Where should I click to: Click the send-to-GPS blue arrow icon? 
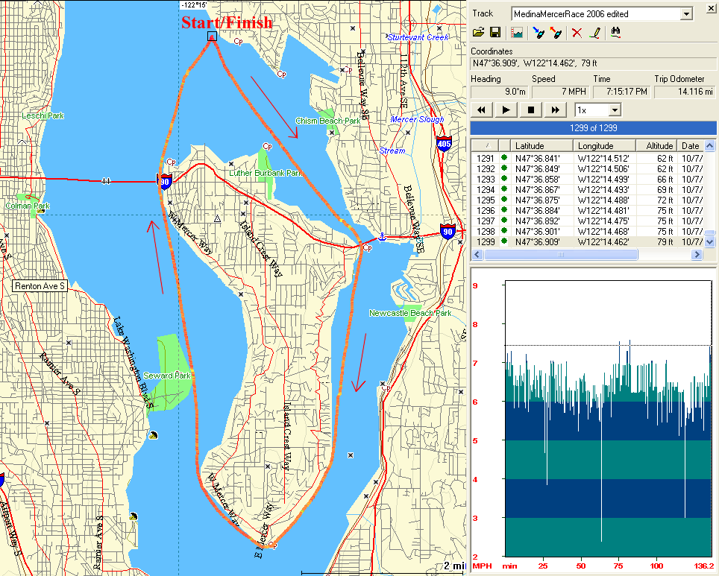coord(537,33)
